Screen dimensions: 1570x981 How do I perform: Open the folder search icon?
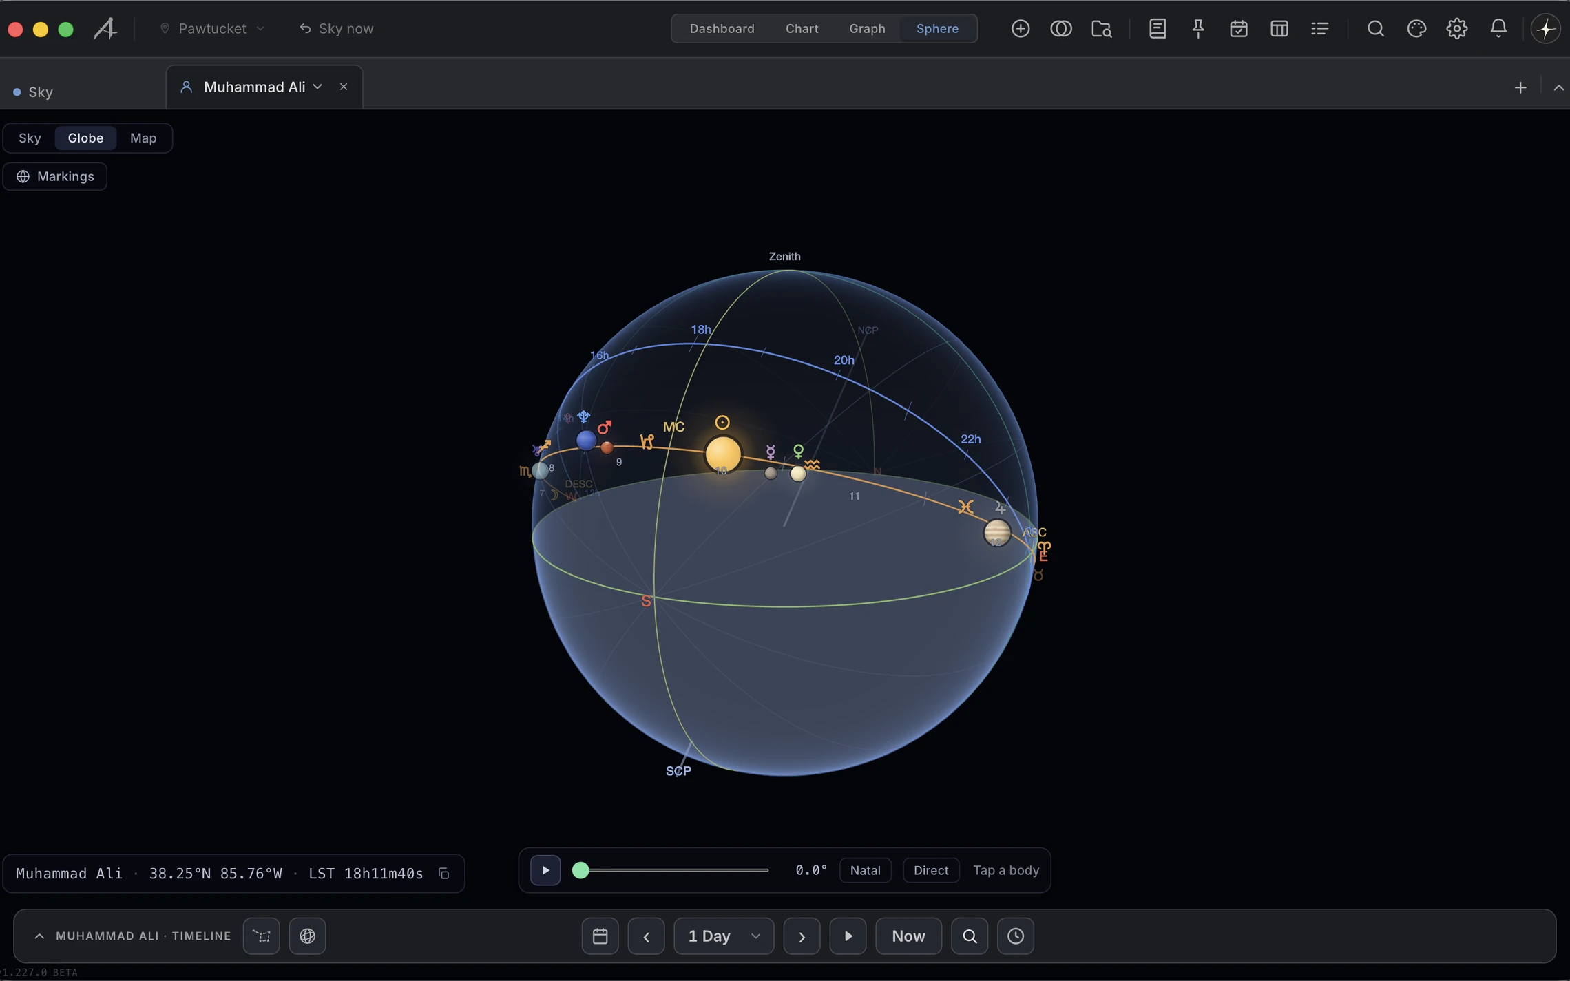pyautogui.click(x=1101, y=28)
